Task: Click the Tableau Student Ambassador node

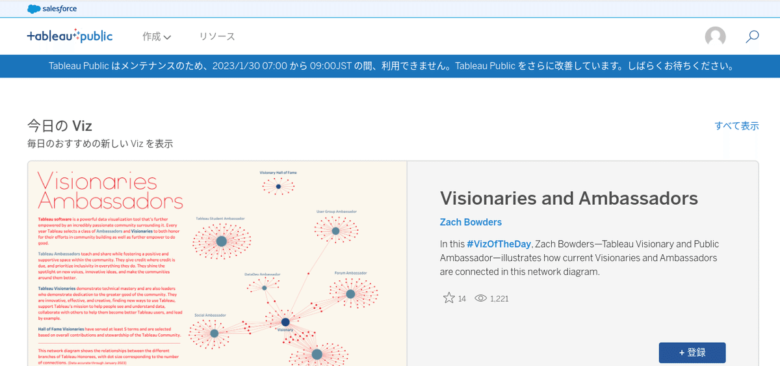Action: [x=221, y=241]
